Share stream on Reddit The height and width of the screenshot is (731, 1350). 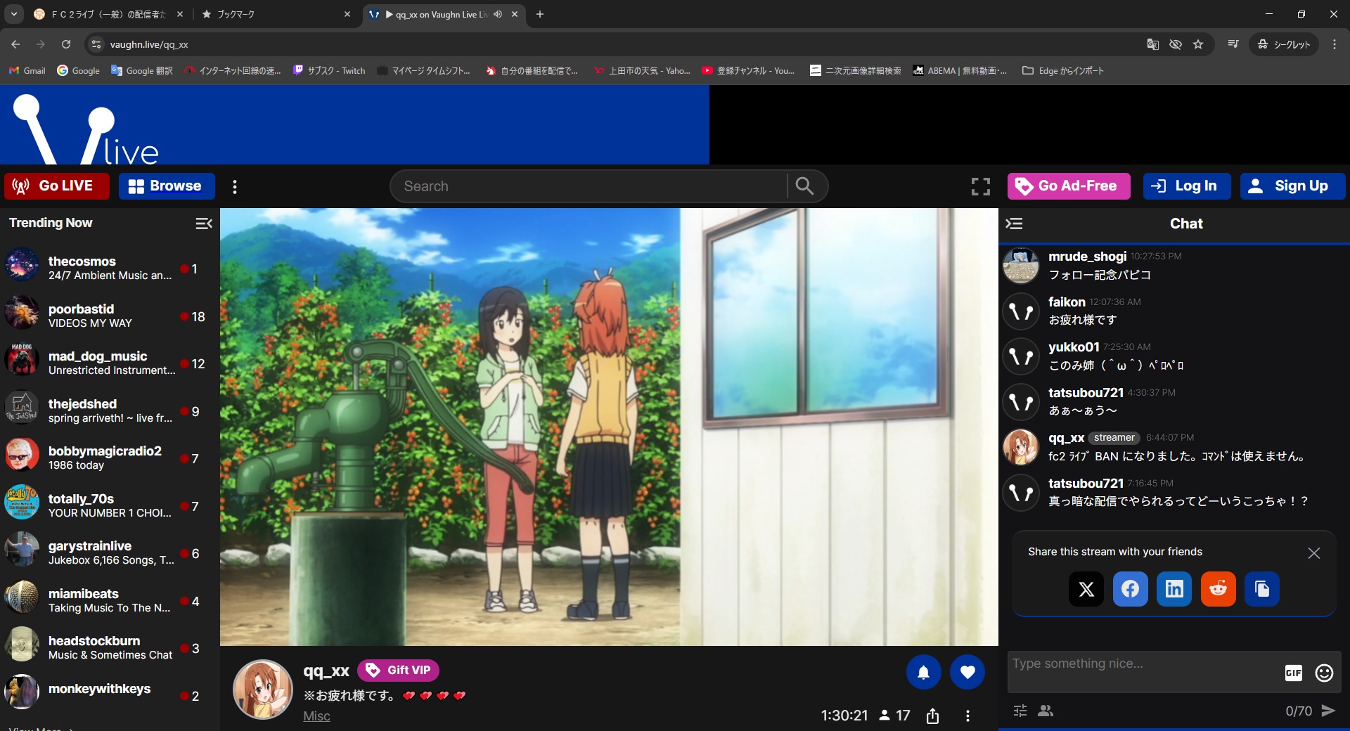click(1218, 589)
